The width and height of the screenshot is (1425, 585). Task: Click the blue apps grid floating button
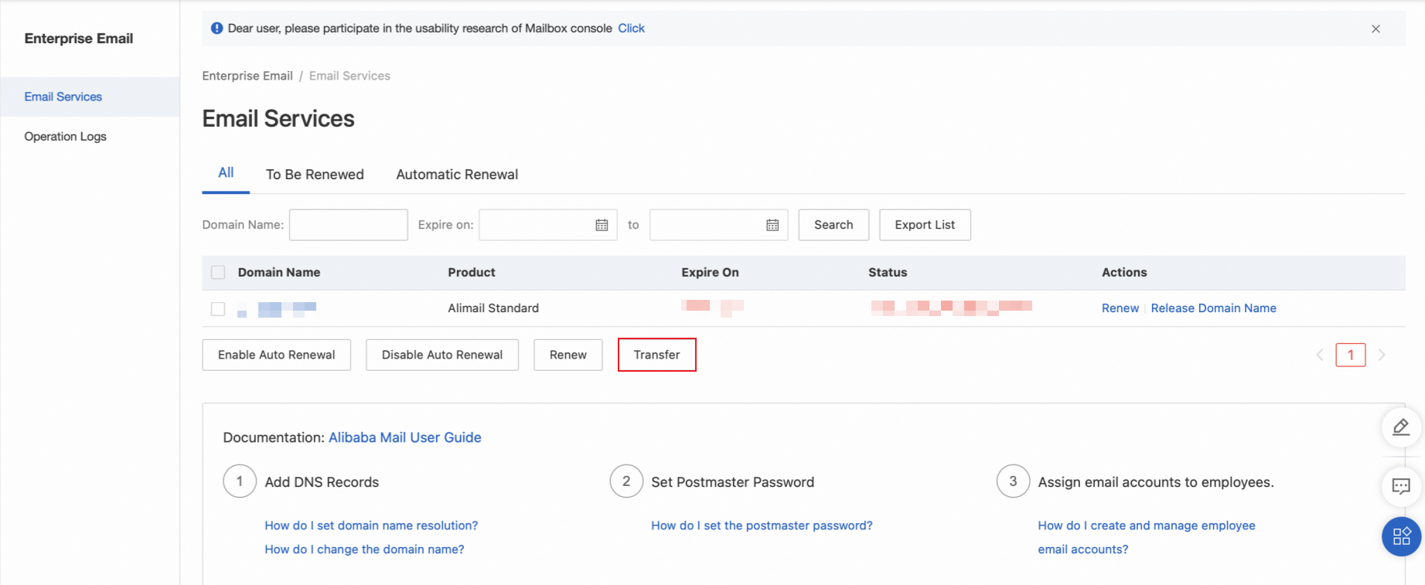pyautogui.click(x=1401, y=536)
